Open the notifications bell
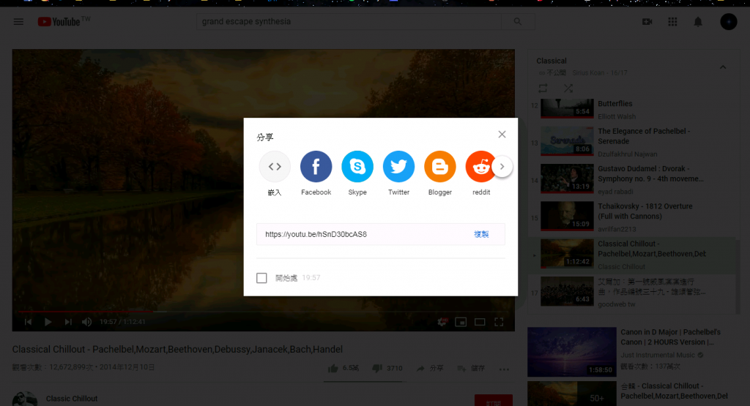 698,21
